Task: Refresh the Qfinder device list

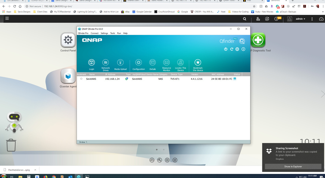Action: (232, 49)
